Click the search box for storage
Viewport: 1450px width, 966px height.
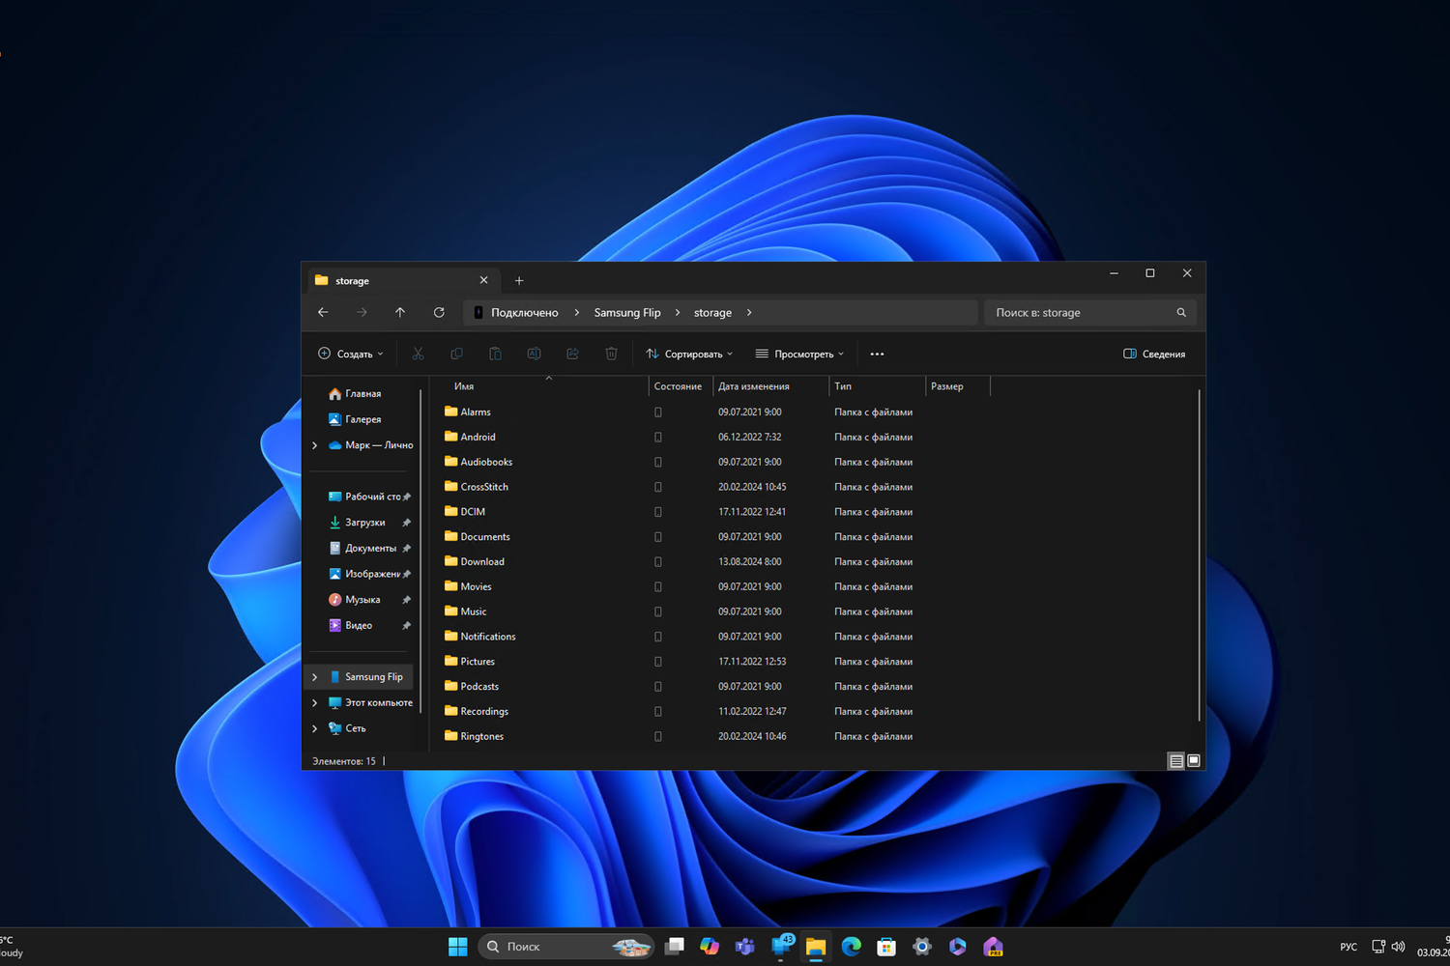(x=1080, y=312)
